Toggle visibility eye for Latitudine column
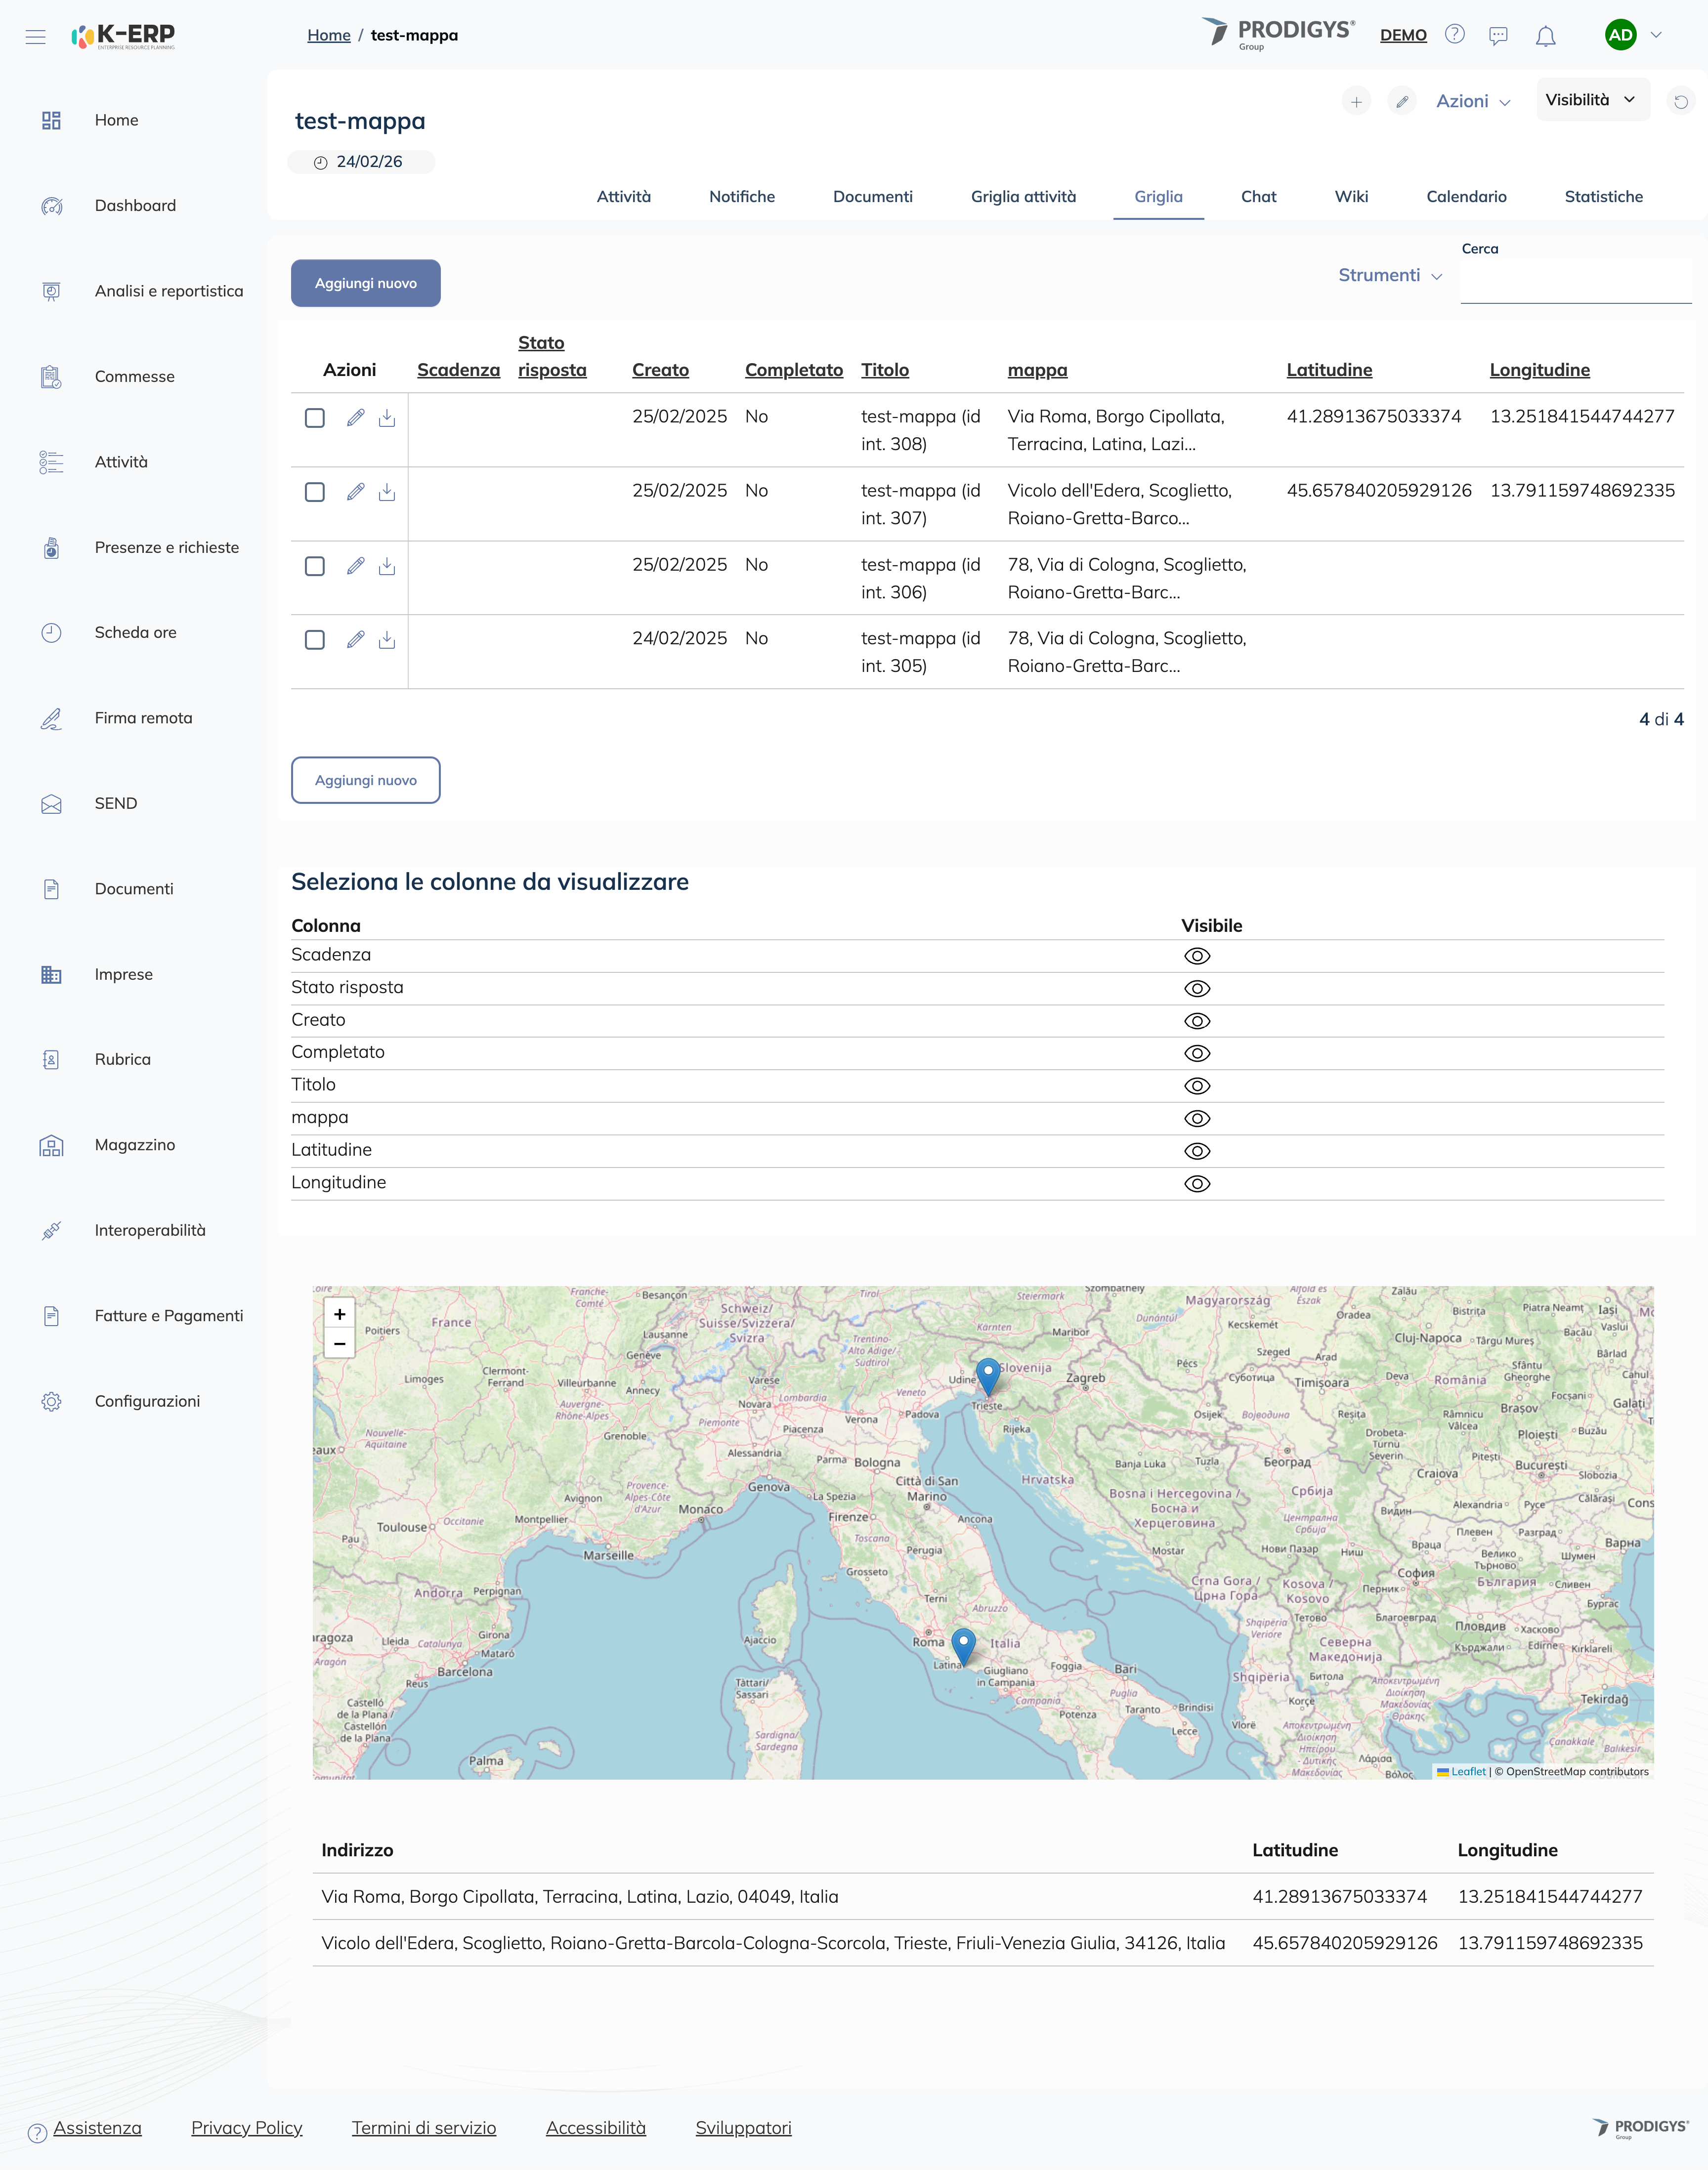 [x=1196, y=1152]
